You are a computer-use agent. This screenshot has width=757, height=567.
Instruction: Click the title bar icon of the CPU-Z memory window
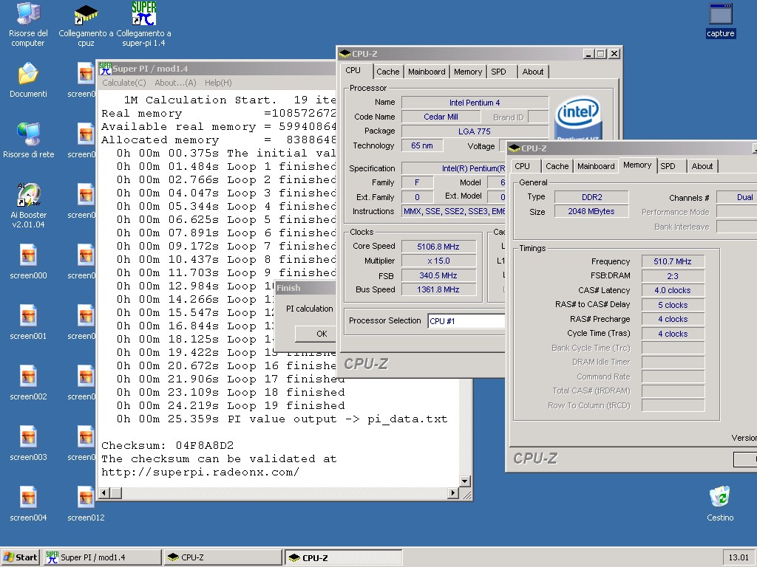coord(515,148)
